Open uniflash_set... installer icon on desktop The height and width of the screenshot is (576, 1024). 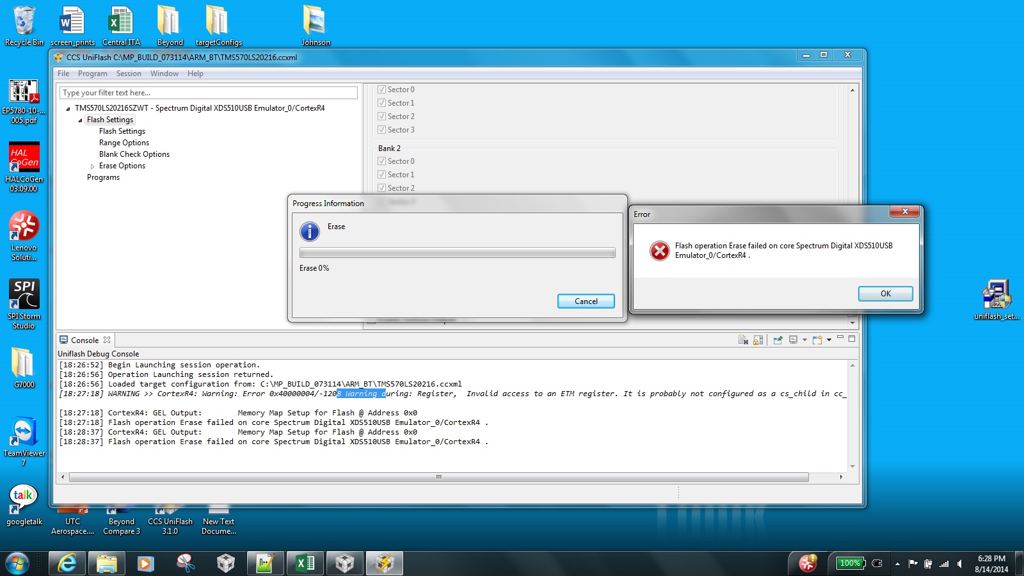click(x=996, y=300)
